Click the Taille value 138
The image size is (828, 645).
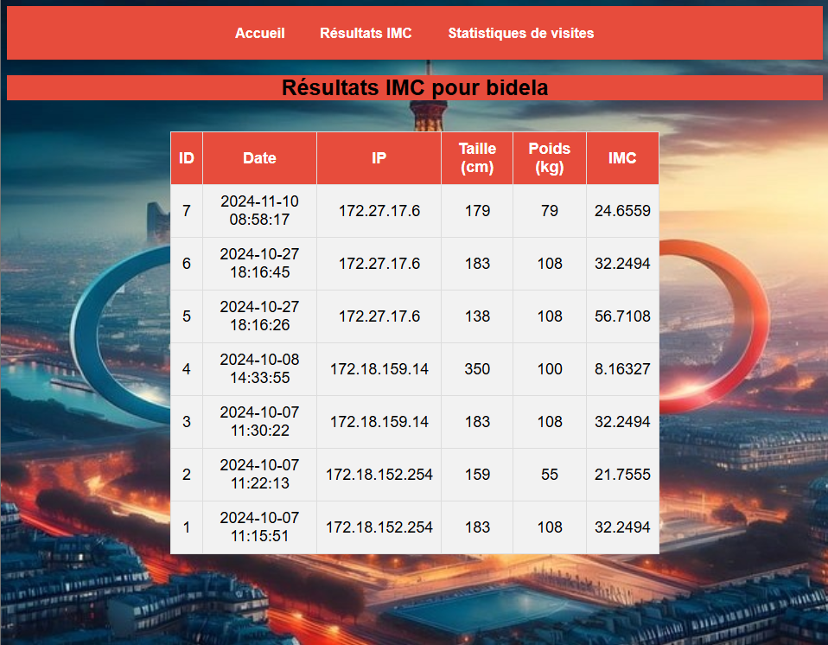(477, 316)
